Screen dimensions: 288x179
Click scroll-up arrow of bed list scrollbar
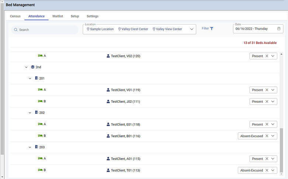click(281, 54)
